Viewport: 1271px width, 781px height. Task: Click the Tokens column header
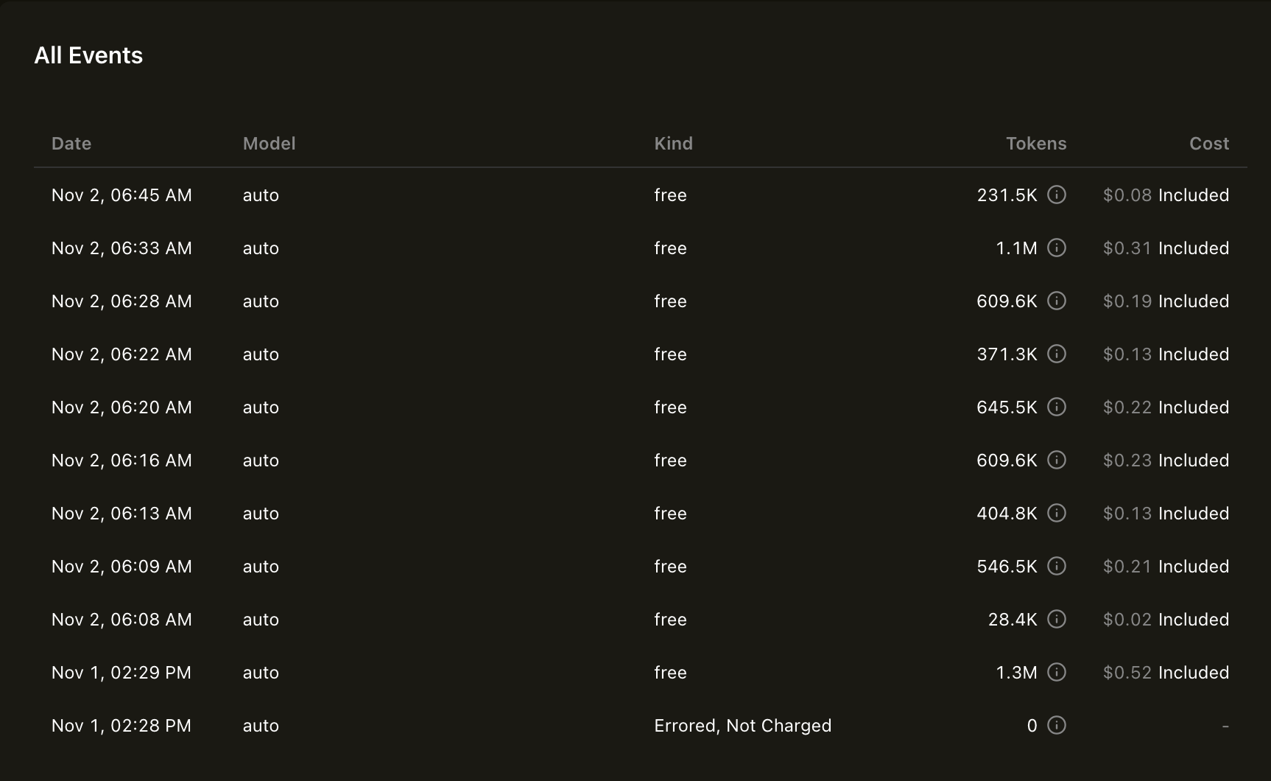1035,144
